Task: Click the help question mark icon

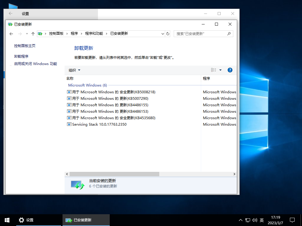Action: [230, 70]
